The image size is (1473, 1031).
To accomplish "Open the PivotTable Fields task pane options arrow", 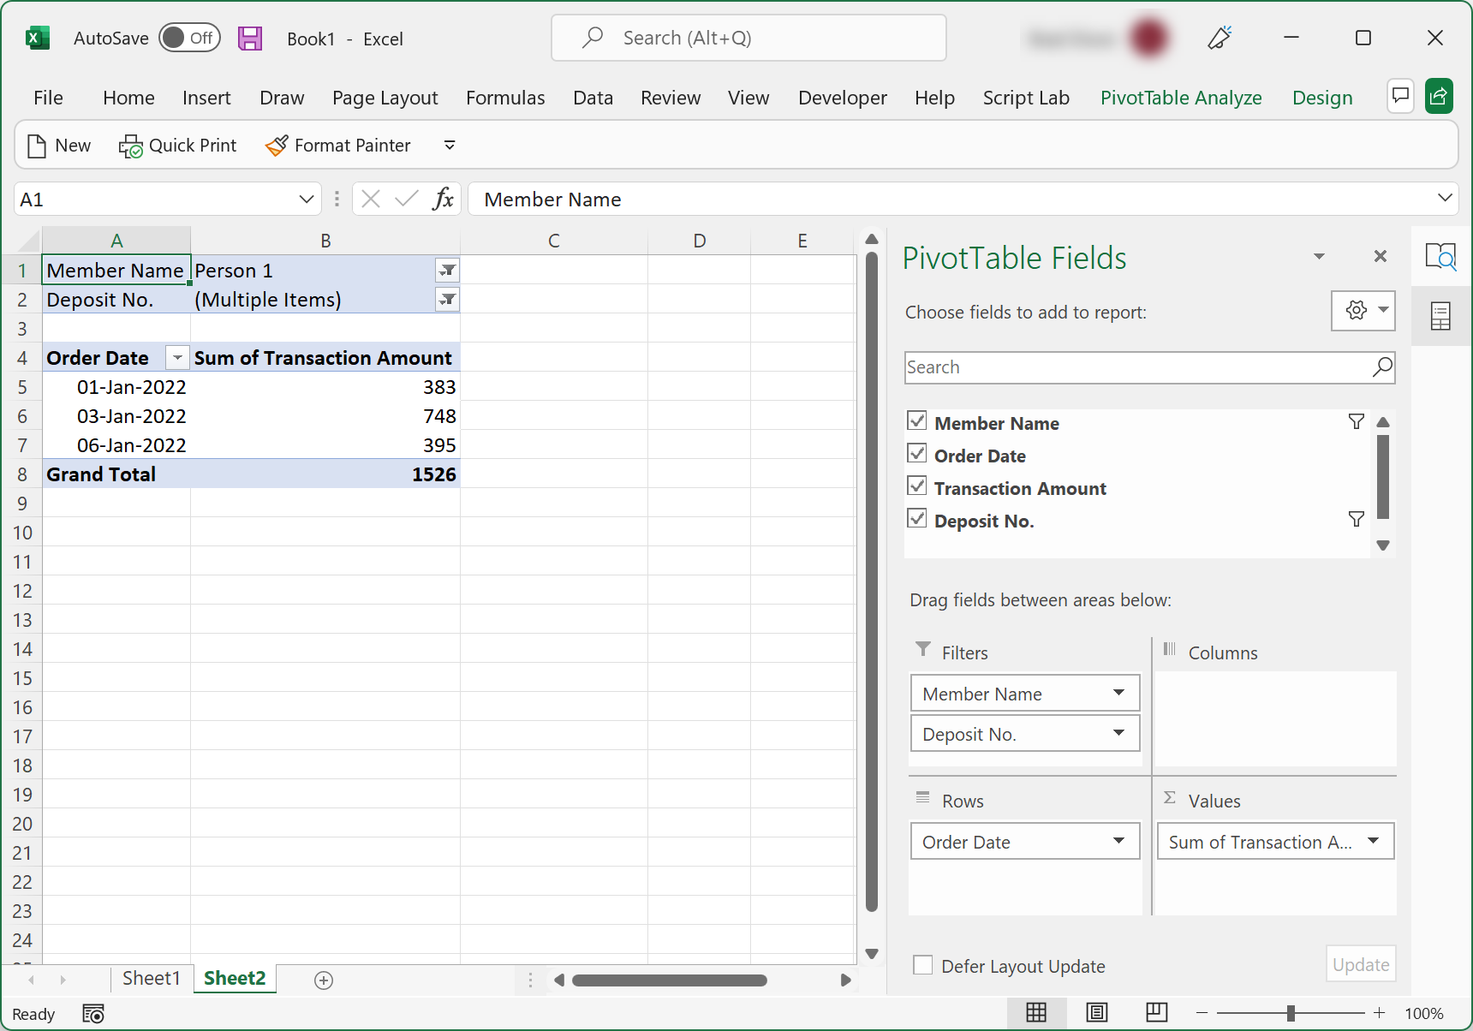I will click(1319, 257).
